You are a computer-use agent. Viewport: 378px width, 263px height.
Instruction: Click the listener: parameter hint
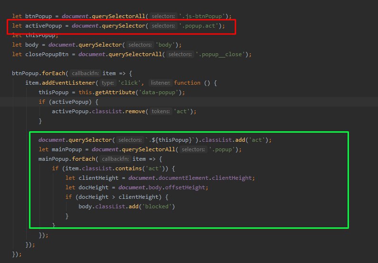160,83
